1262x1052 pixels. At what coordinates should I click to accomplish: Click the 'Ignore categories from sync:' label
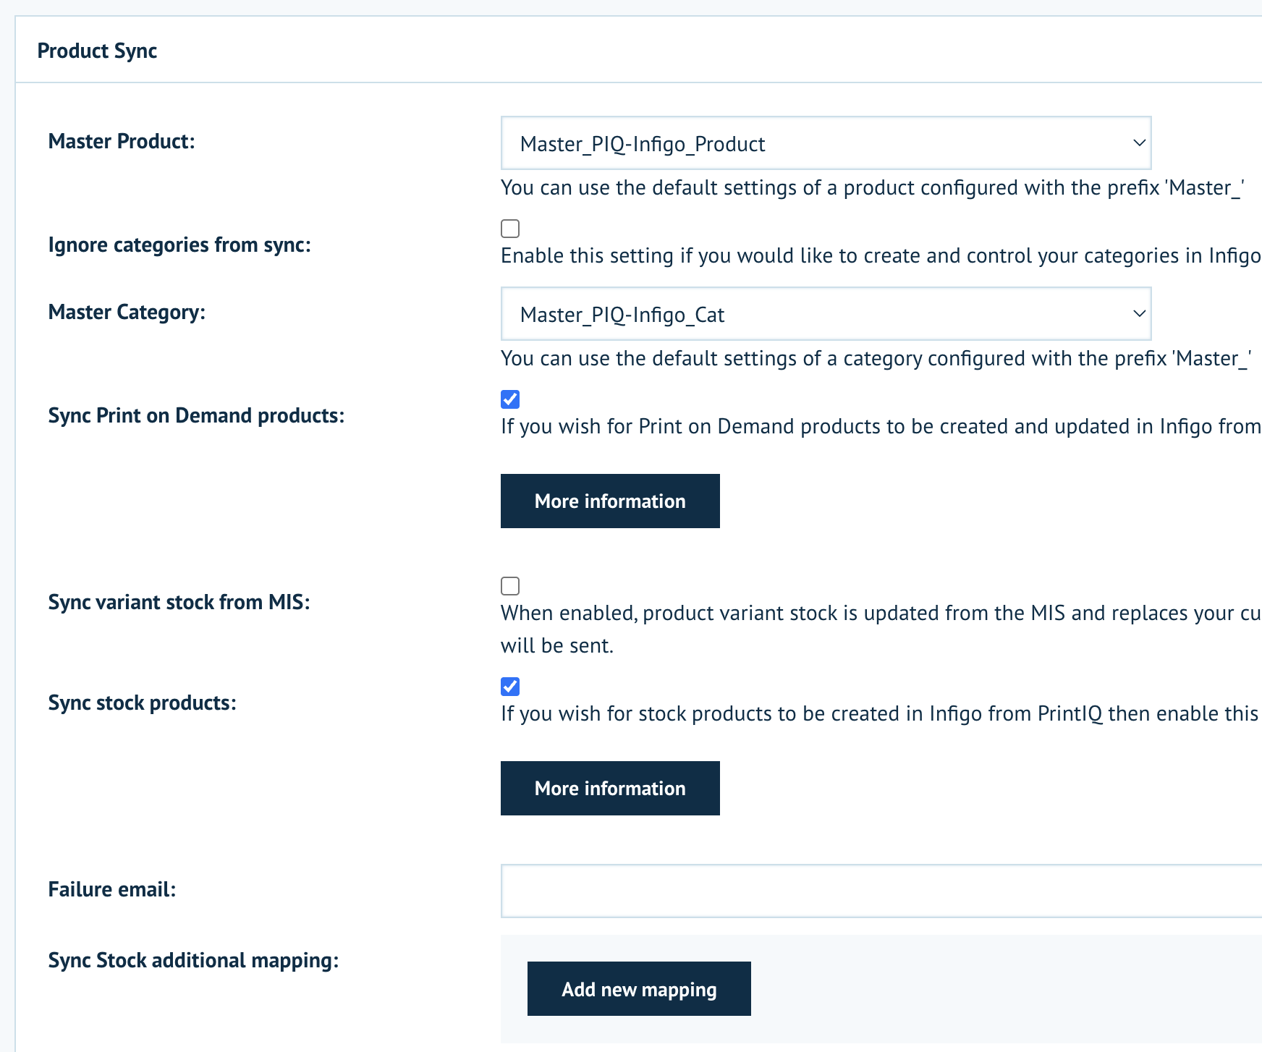[179, 245]
